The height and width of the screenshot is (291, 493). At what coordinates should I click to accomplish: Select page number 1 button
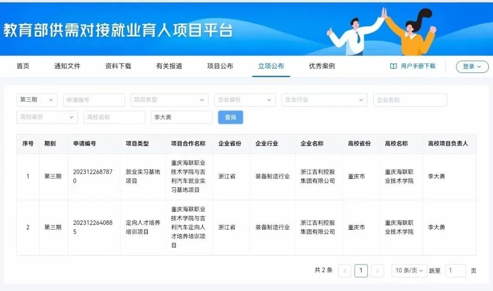click(361, 270)
